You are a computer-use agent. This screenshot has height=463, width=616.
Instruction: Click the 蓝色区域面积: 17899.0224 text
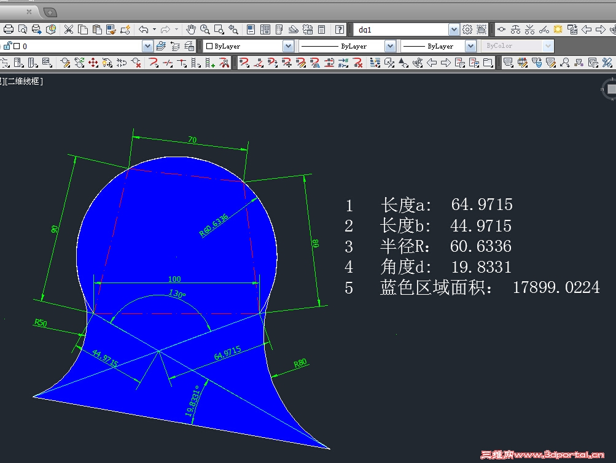point(490,288)
